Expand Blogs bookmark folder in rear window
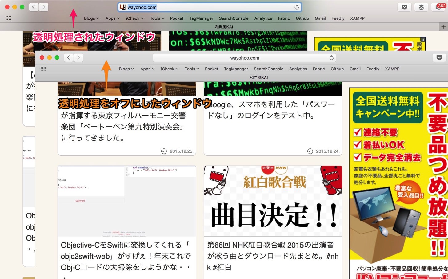The image size is (448, 279). tap(91, 18)
